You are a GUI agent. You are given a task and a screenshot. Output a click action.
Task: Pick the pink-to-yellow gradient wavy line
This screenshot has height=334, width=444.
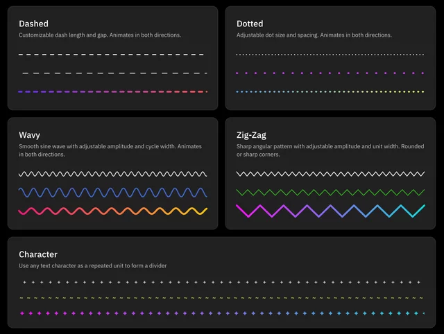[x=112, y=211]
